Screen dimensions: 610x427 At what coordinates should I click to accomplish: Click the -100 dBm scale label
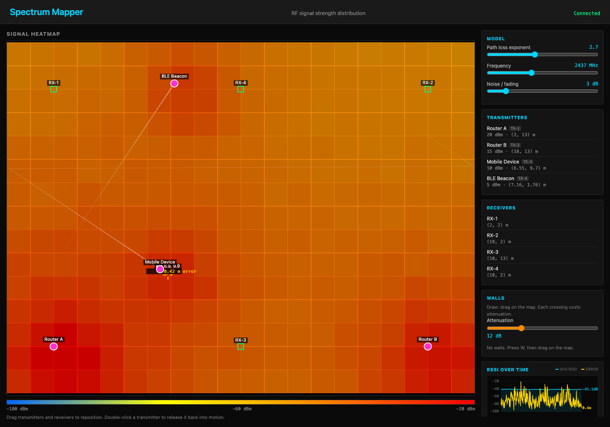click(17, 409)
